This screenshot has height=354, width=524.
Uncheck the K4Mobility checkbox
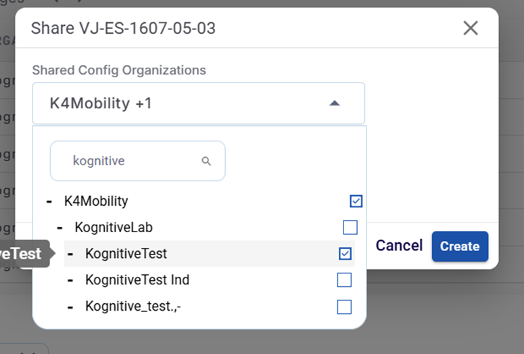(356, 201)
